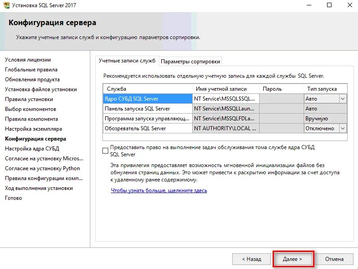Screen dimensions: 358x269
Task: Select the Учетные записи служб tab
Action: pyautogui.click(x=127, y=61)
